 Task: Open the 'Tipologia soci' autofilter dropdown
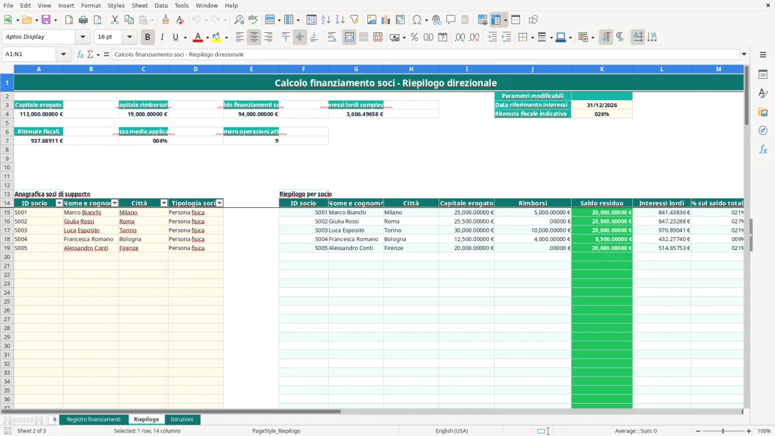[x=220, y=203]
